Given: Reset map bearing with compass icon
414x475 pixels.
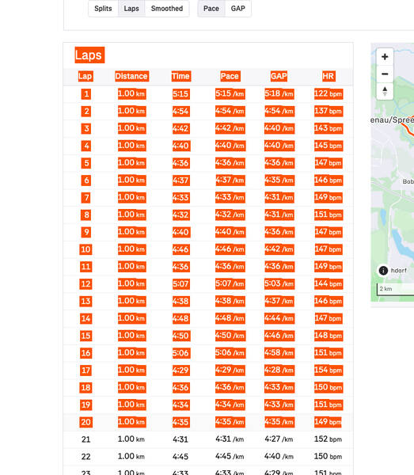Looking at the screenshot, I should 385,91.
